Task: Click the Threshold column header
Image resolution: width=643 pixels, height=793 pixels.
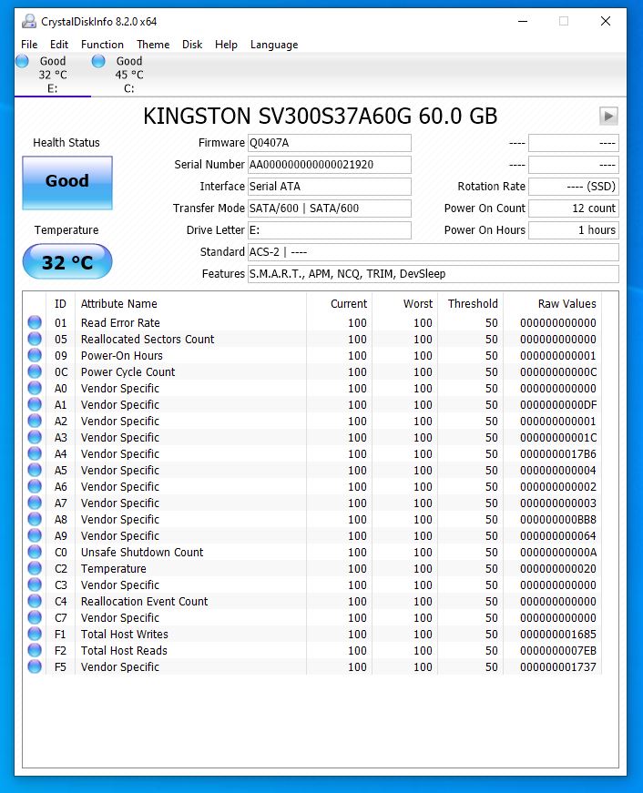Action: pyautogui.click(x=471, y=303)
